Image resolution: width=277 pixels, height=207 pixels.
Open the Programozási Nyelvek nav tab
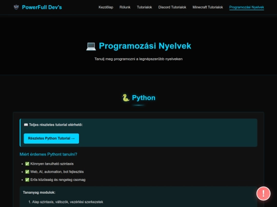pos(247,7)
